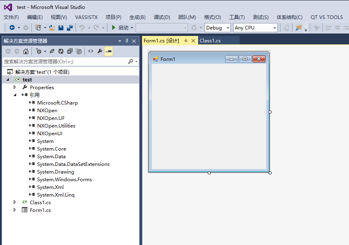The height and width of the screenshot is (245, 349).
Task: Select the NXOpen.Utilities reference
Action: pos(56,126)
